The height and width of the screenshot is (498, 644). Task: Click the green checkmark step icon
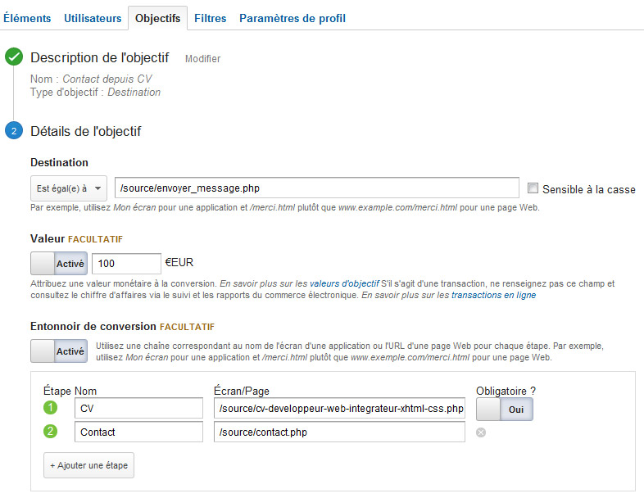click(x=14, y=57)
